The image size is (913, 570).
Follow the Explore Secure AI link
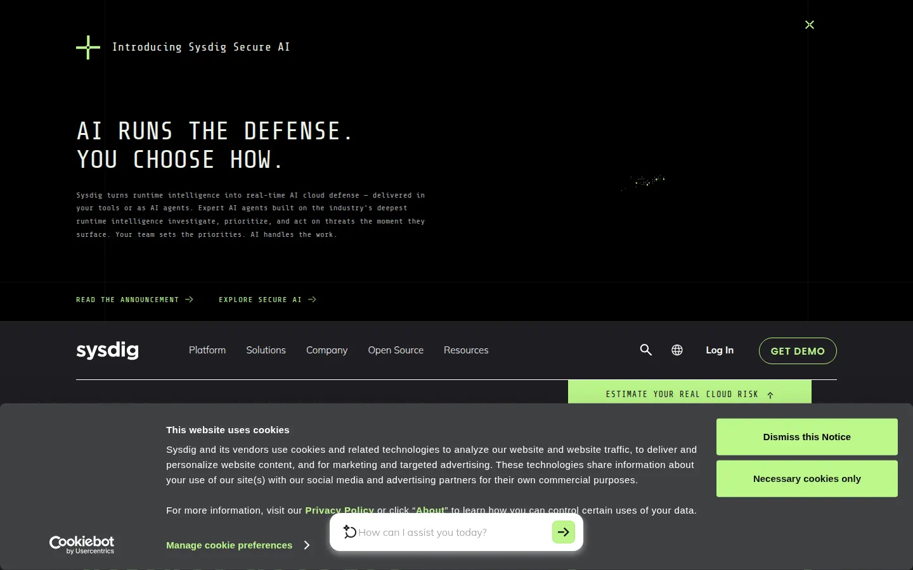click(267, 300)
